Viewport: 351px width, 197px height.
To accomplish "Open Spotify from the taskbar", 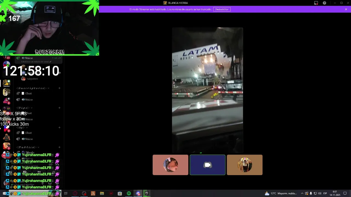I will [129, 193].
